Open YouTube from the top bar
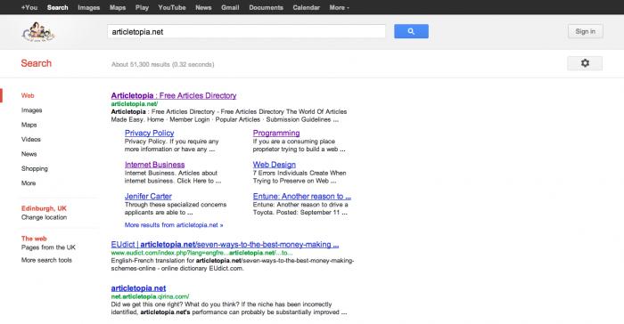The width and height of the screenshot is (624, 324). click(172, 7)
